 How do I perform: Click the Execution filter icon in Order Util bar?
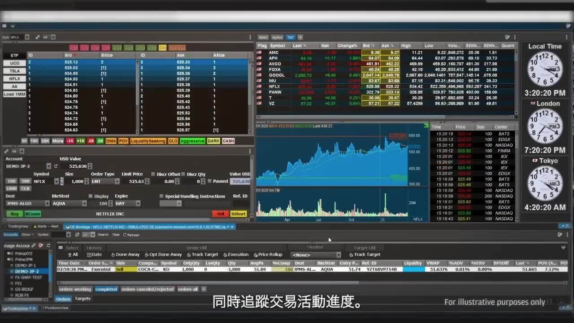[x=225, y=254]
